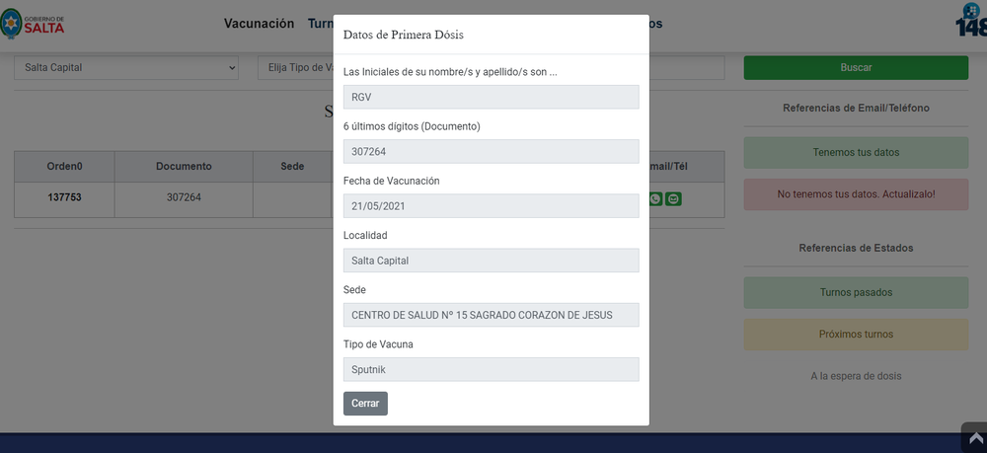Click the green email envelope icon
Viewport: 987px width, 453px height.
pos(673,198)
